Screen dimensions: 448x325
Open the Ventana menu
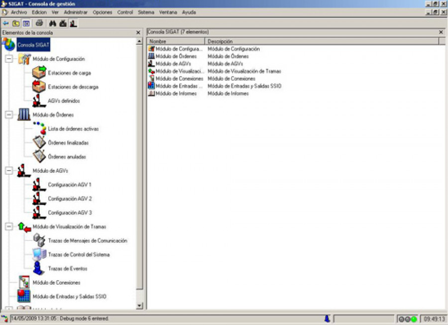[x=168, y=12]
